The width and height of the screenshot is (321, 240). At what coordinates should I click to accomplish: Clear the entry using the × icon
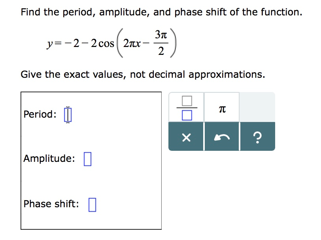point(185,138)
